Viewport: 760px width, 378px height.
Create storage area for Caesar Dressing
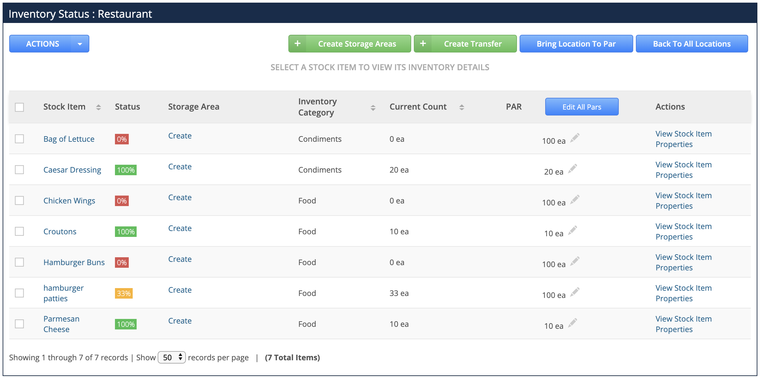point(180,167)
